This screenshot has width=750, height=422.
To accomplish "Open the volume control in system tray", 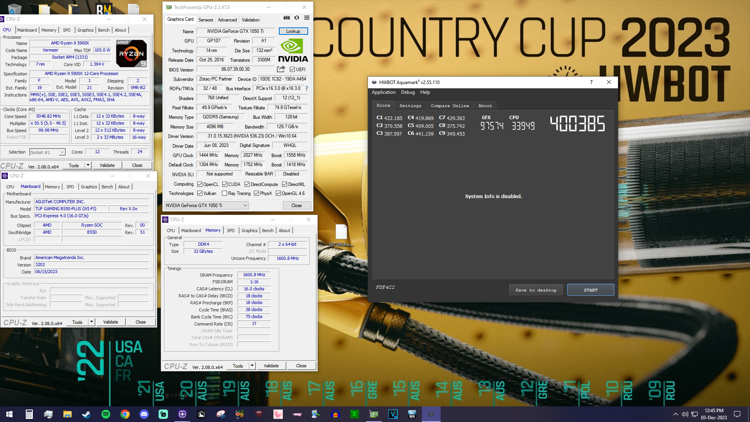I will pyautogui.click(x=685, y=414).
